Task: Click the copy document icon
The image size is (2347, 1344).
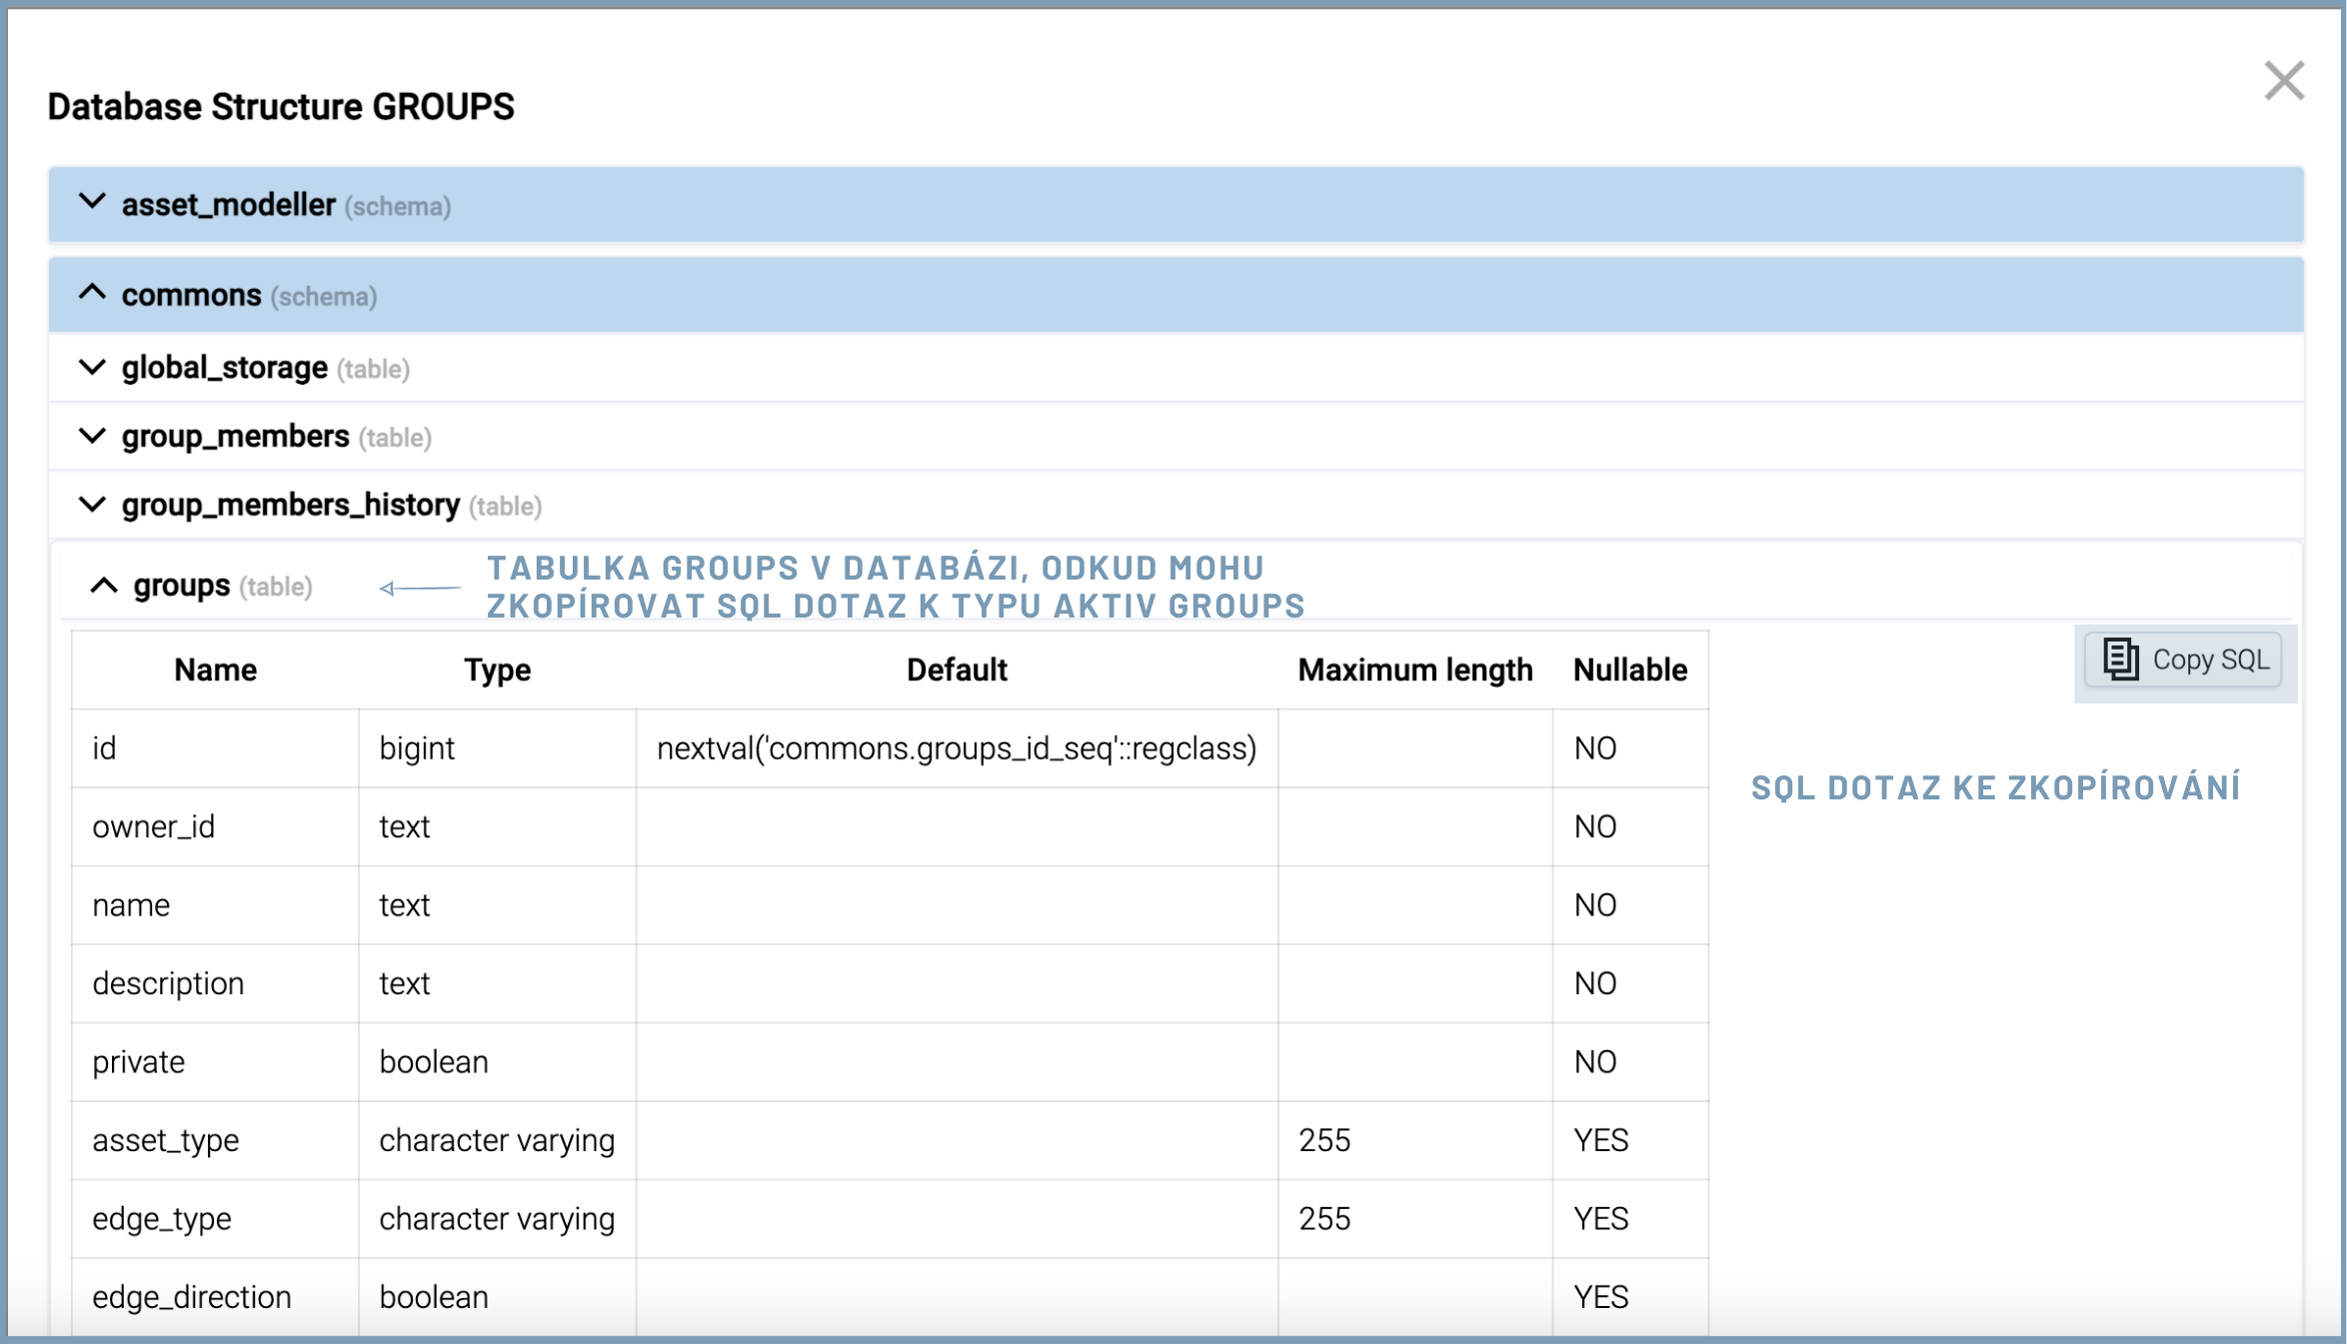Action: 2119,660
